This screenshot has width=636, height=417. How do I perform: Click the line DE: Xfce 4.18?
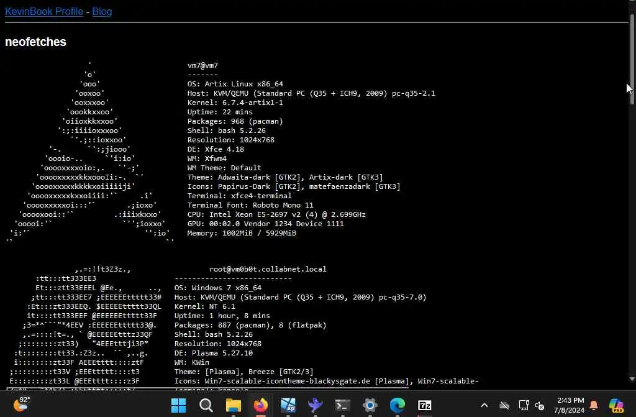[x=216, y=149]
